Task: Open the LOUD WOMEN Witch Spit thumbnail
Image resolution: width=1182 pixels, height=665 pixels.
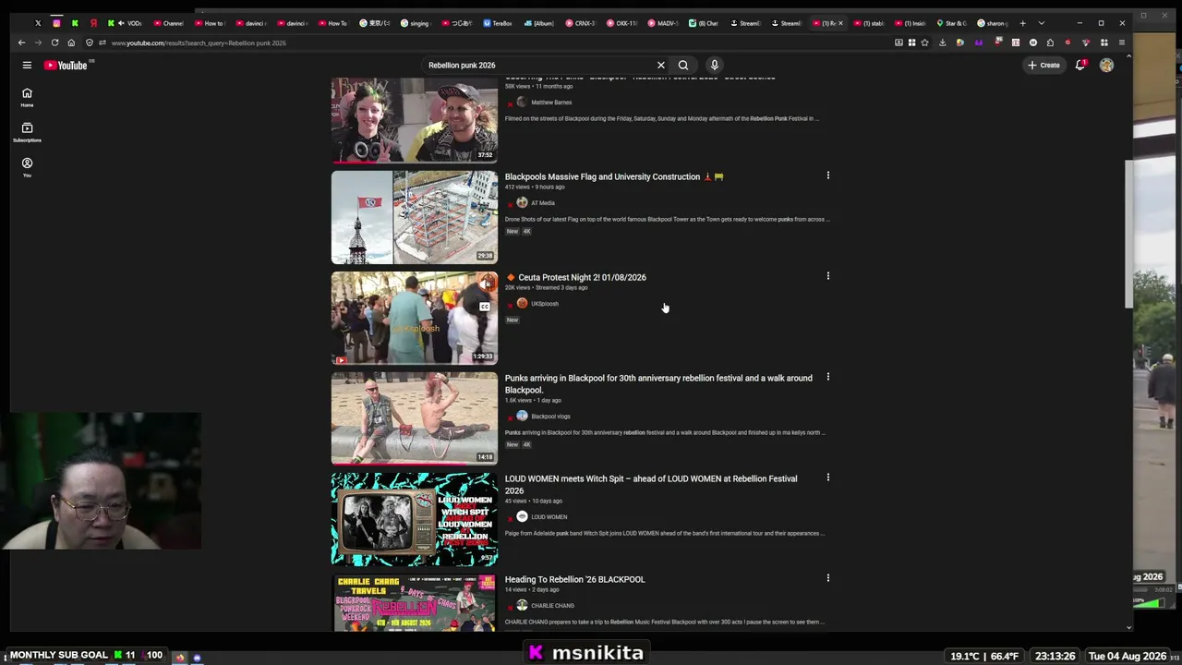Action: coord(415,519)
